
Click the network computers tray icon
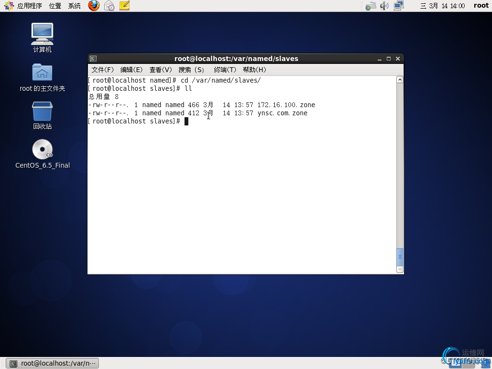[x=398, y=6]
